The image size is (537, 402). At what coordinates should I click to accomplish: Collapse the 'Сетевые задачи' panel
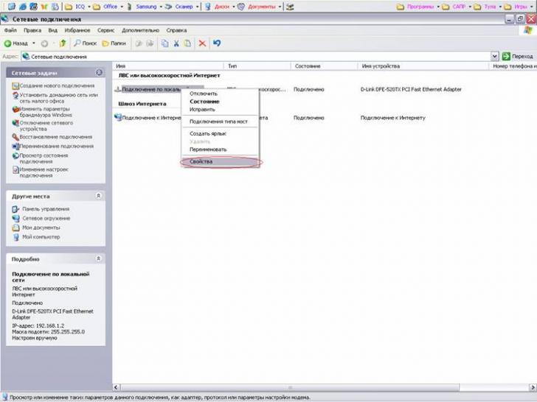[100, 73]
